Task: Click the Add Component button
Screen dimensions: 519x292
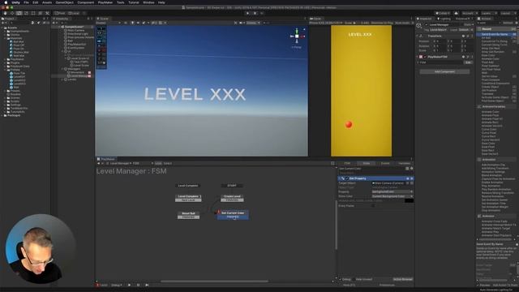Action: coord(444,71)
